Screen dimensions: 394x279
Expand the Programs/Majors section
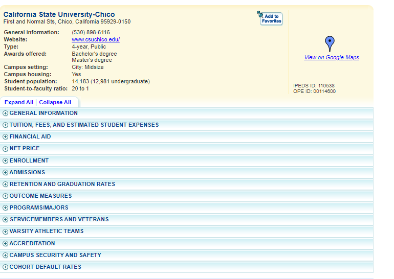[186, 208]
